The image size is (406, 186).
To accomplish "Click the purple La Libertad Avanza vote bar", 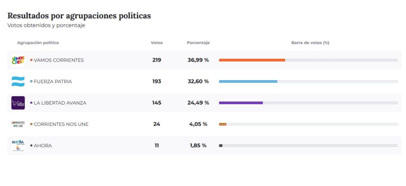I will (241, 103).
